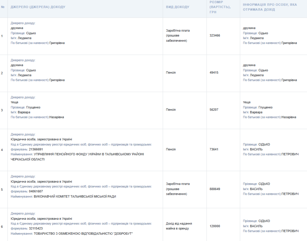Click the amount 56207 in row 3
307x241 pixels.
[x=214, y=110]
